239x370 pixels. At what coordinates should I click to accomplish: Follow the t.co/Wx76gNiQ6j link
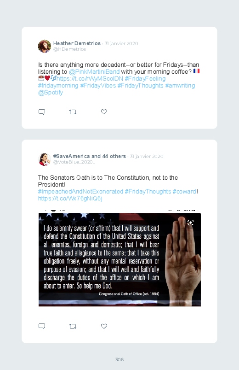(70, 199)
